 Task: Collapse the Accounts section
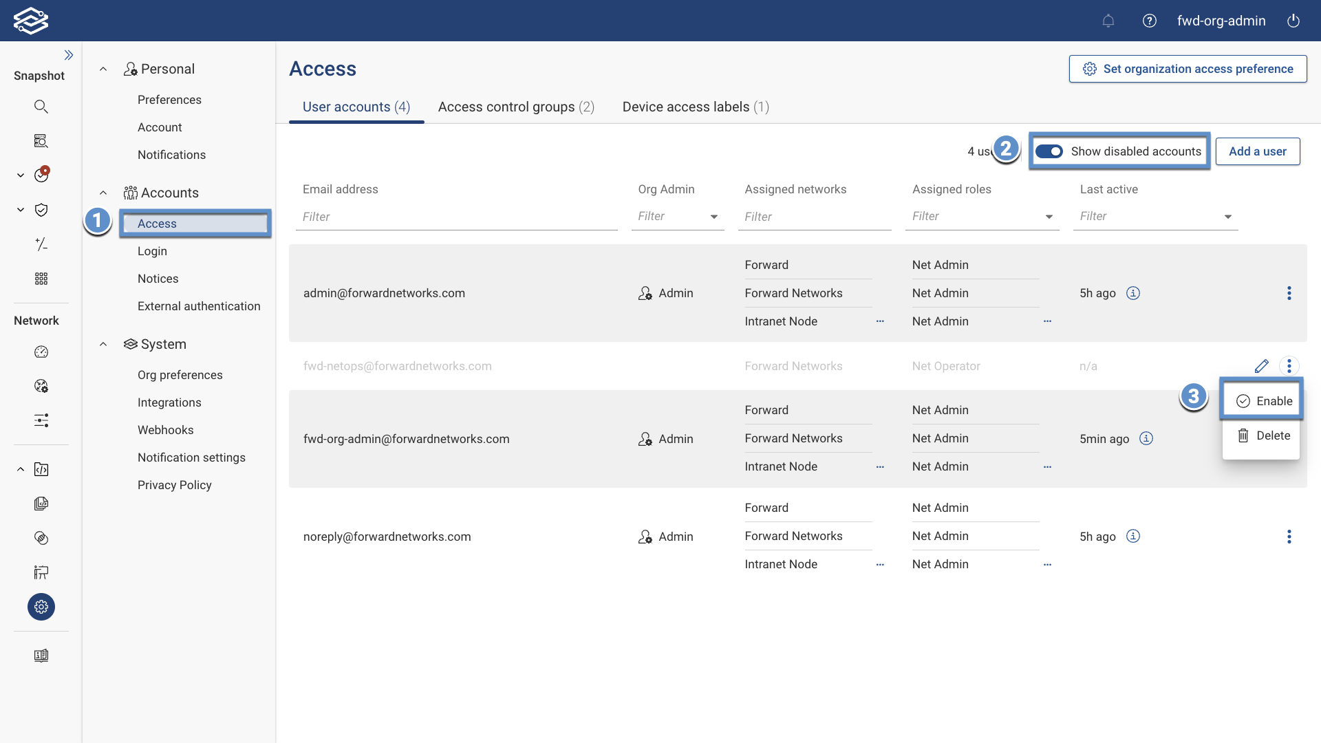[x=103, y=193]
